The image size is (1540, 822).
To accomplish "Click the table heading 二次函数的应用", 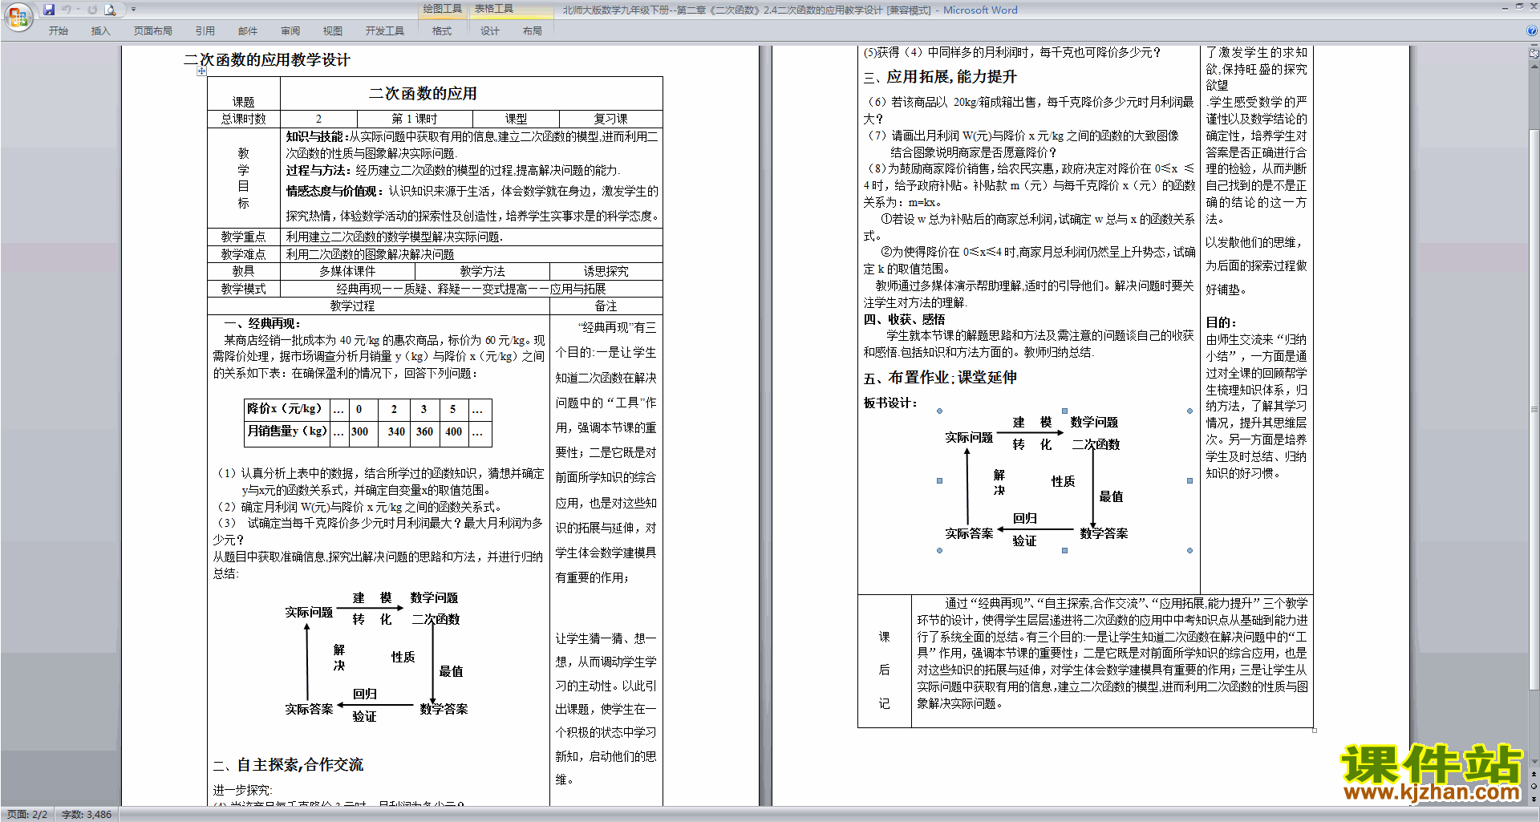I will [x=423, y=93].
